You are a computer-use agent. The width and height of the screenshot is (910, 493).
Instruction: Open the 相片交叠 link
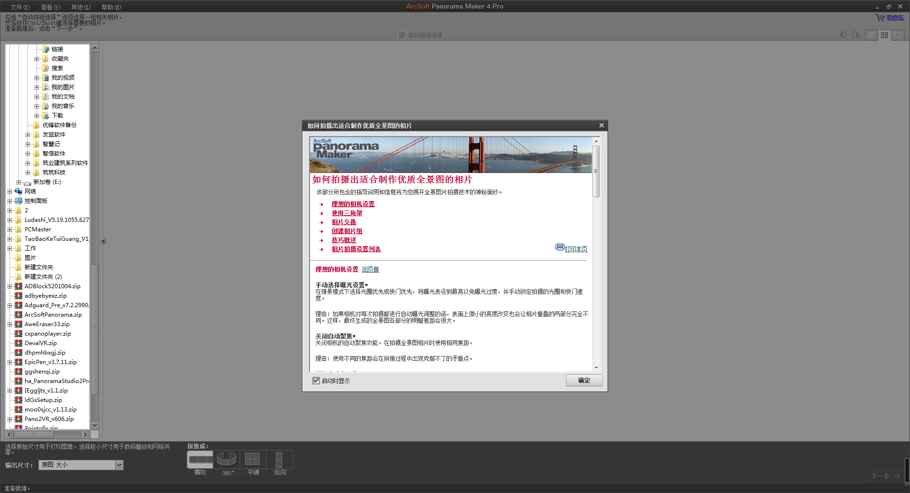point(344,222)
